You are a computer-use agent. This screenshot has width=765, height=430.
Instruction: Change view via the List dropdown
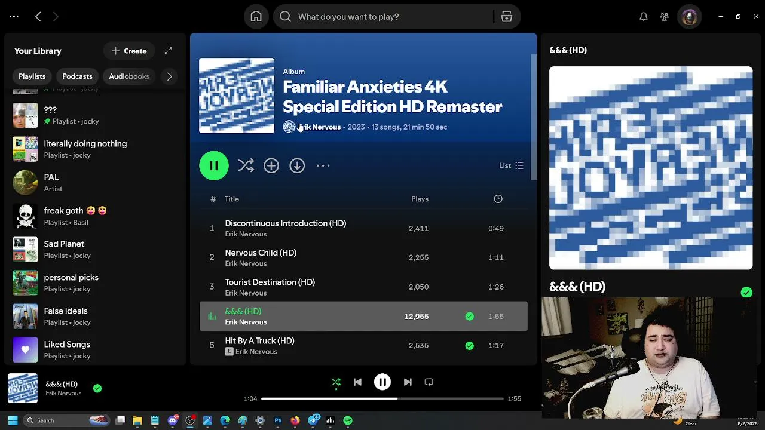(511, 165)
